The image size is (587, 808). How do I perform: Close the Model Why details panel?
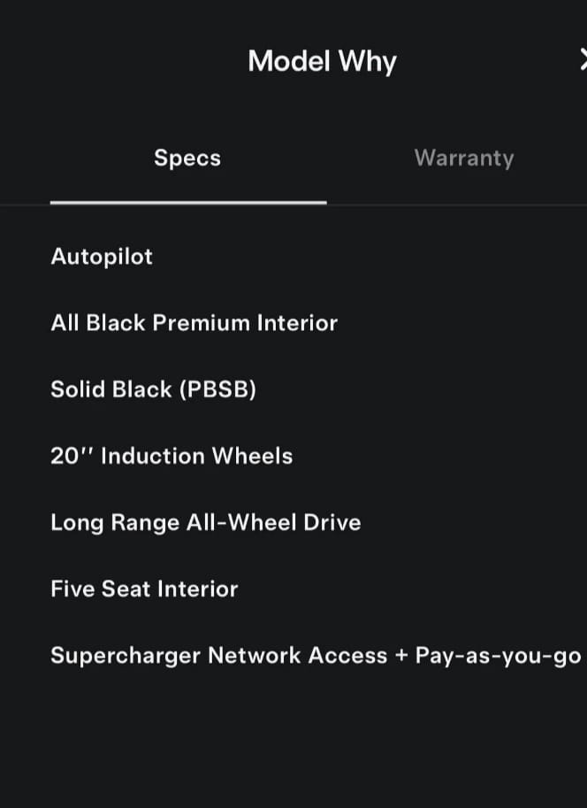(583, 60)
